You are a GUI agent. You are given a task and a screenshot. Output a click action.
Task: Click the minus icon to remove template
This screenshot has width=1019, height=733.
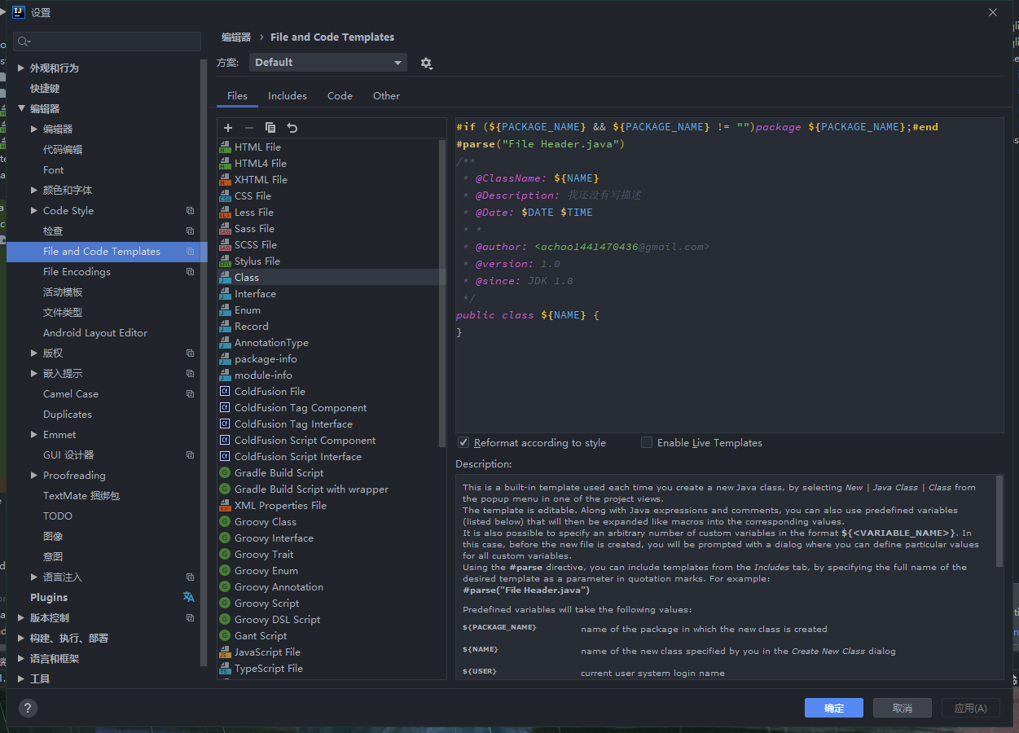tap(249, 128)
